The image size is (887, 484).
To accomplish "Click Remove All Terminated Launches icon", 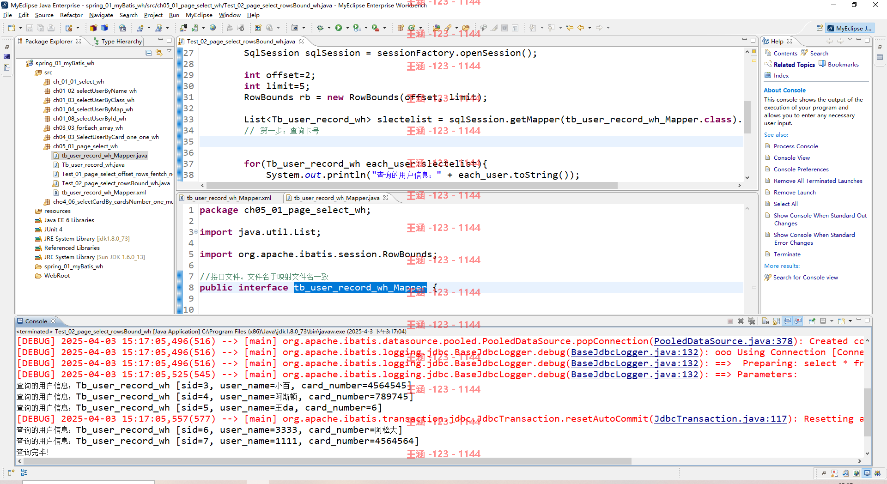I will click(x=751, y=321).
